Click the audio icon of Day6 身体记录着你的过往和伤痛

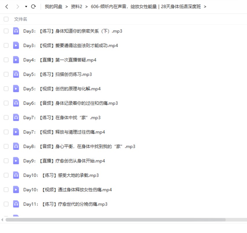[x=16, y=103]
